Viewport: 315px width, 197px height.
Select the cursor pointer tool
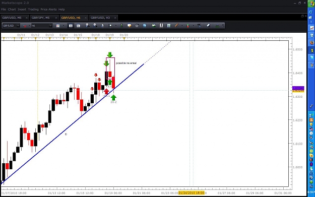click(x=102, y=26)
